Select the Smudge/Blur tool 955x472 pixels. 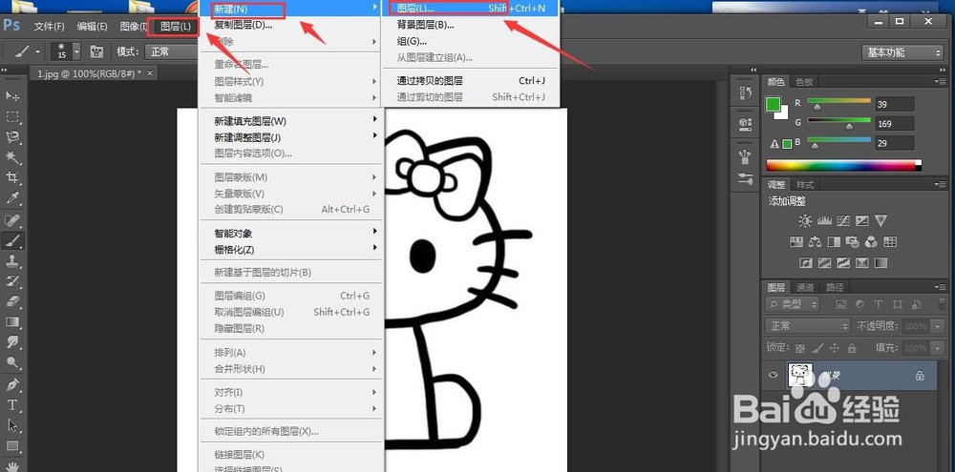[12, 341]
